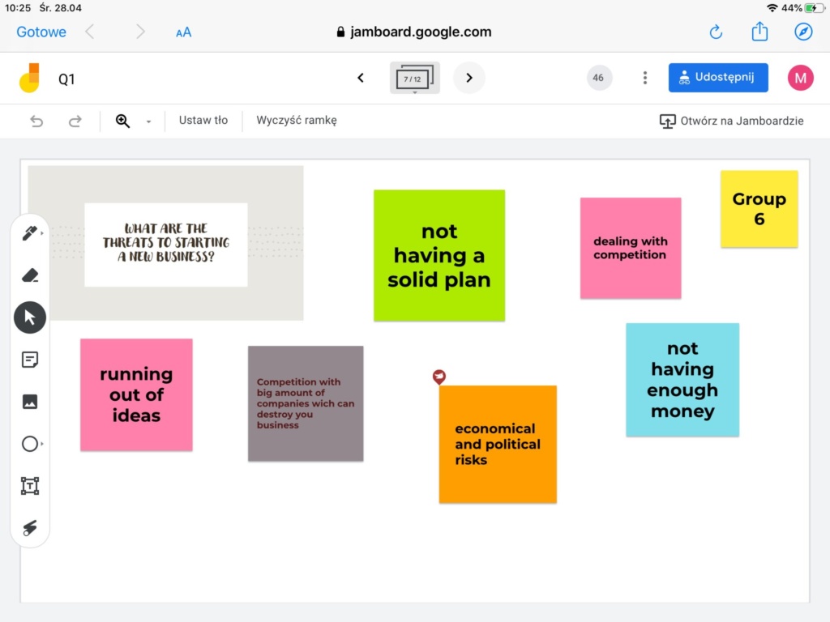Tap Gotowe to close the browser view
Viewport: 830px width, 622px height.
coord(41,32)
